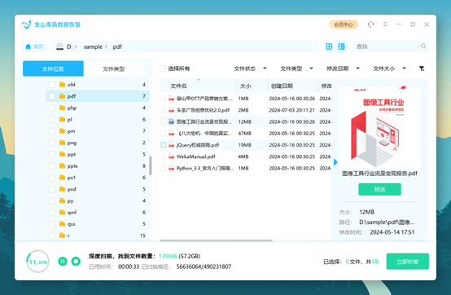The image size is (451, 295).
Task: Click the 首页 home button
Action: [x=35, y=46]
